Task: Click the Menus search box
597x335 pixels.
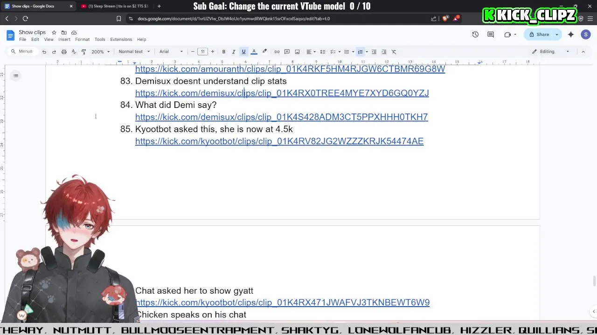Action: pos(22,52)
